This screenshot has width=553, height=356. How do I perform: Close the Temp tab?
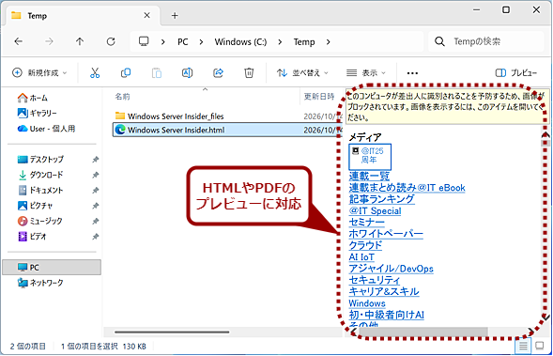tap(146, 16)
